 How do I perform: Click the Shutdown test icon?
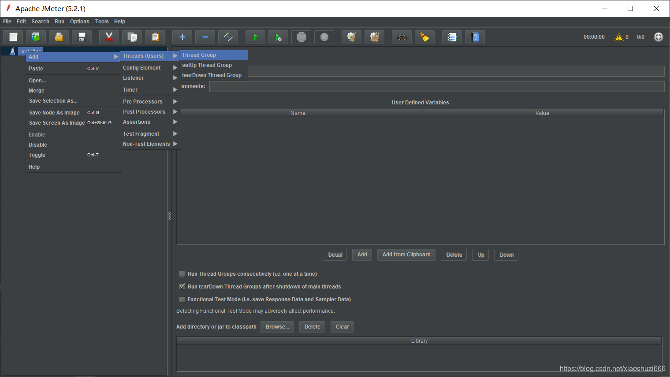(324, 37)
